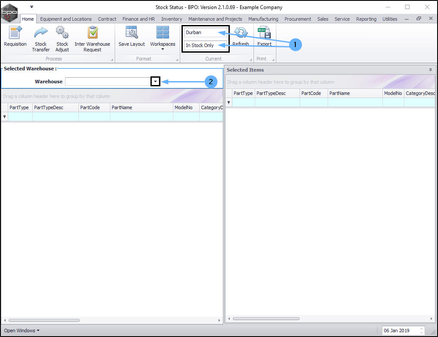The width and height of the screenshot is (438, 337).
Task: Create an Inter Warehouse Request
Action: pyautogui.click(x=92, y=39)
